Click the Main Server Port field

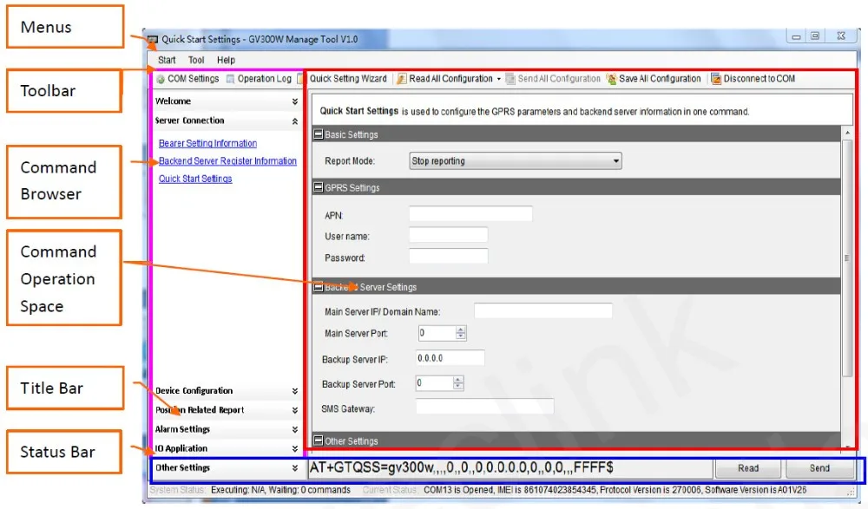point(437,333)
